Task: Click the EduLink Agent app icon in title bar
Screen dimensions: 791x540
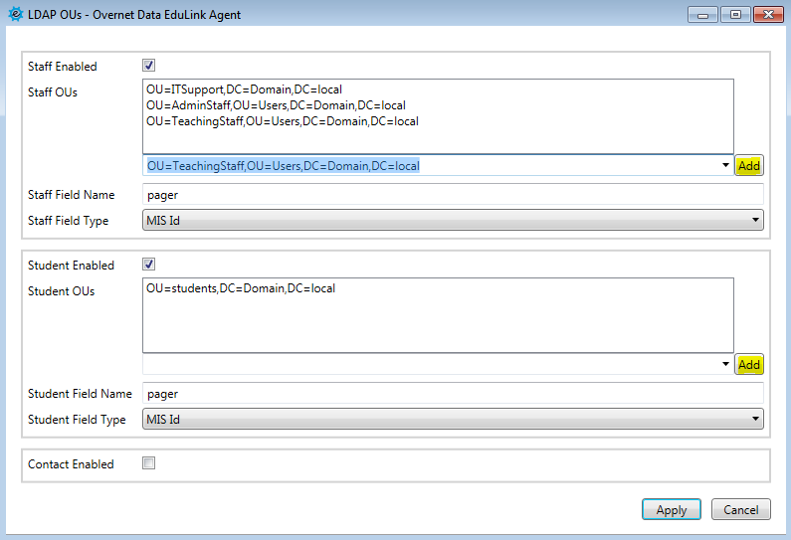Action: 16,14
